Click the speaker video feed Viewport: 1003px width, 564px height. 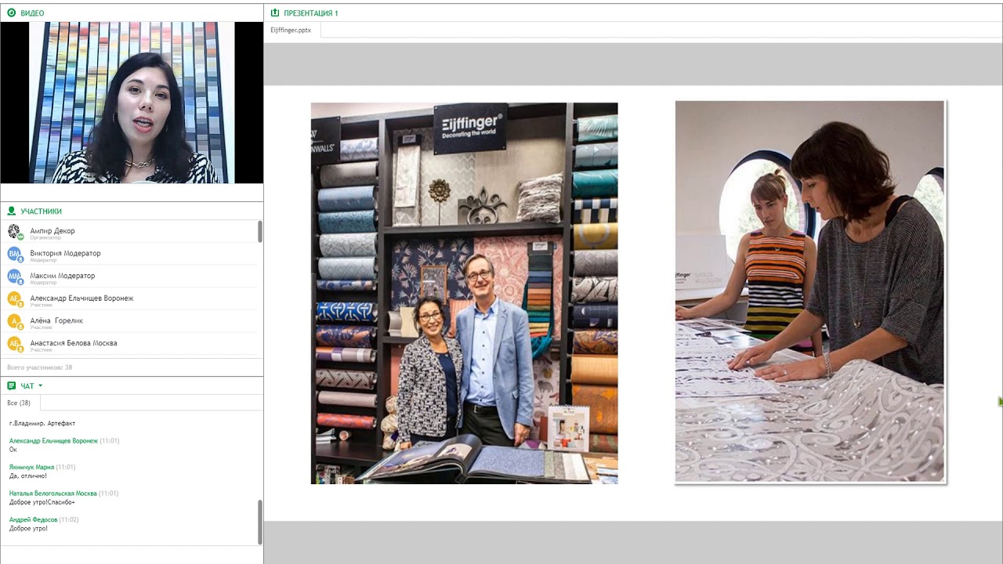[132, 103]
